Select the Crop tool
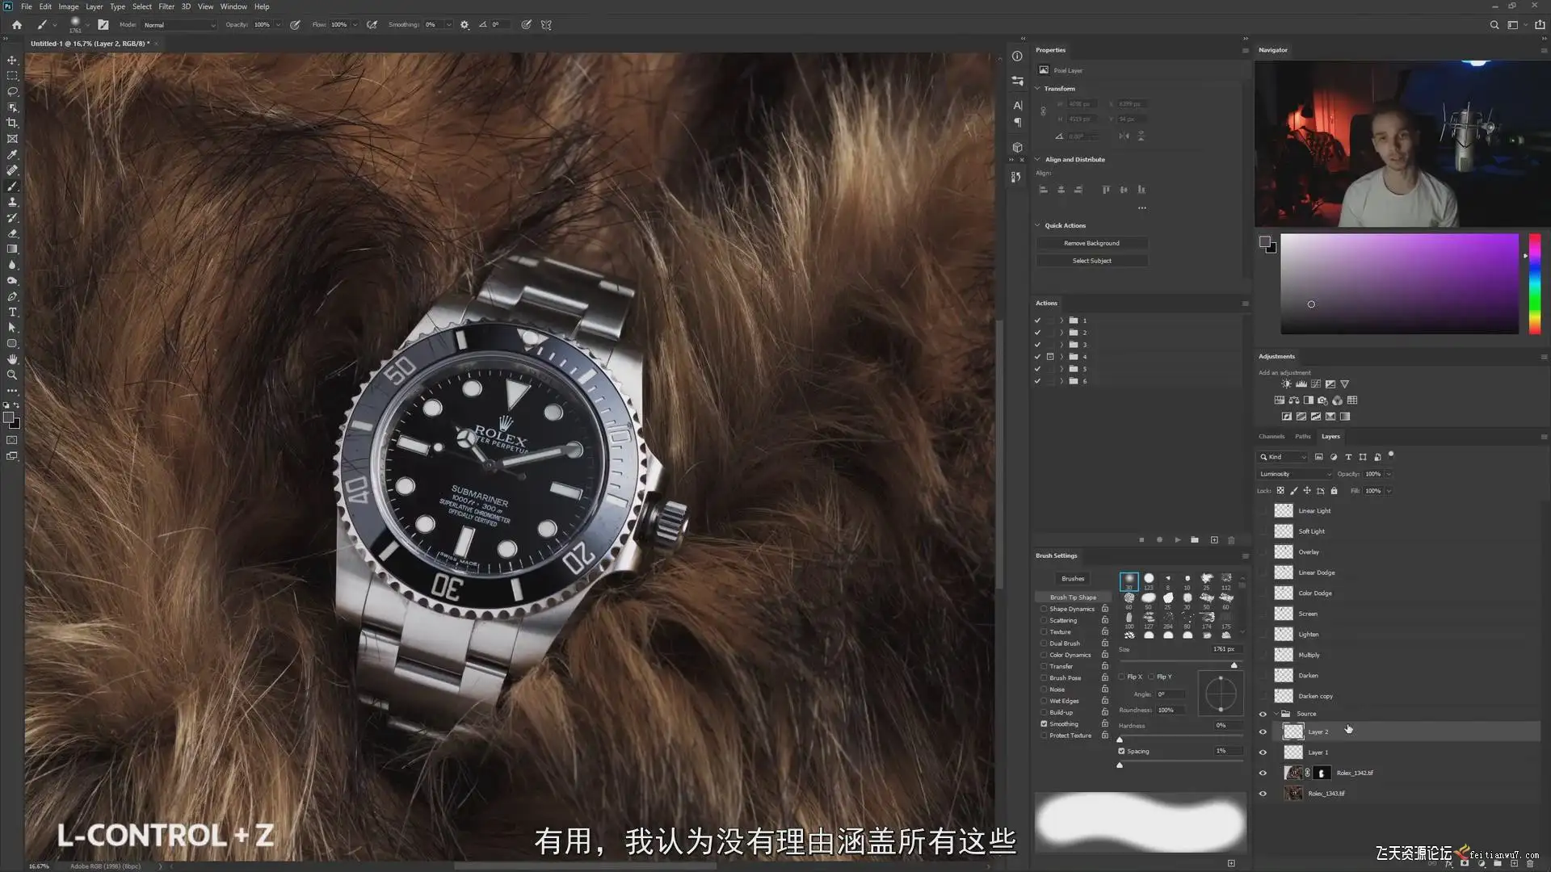 12,123
